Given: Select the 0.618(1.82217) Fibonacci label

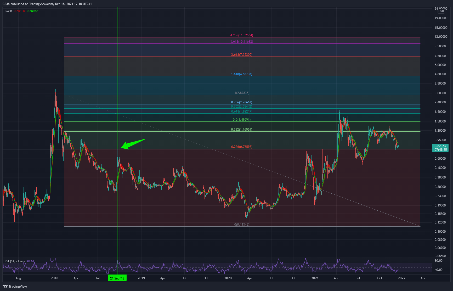Looking at the screenshot, I should [x=242, y=111].
